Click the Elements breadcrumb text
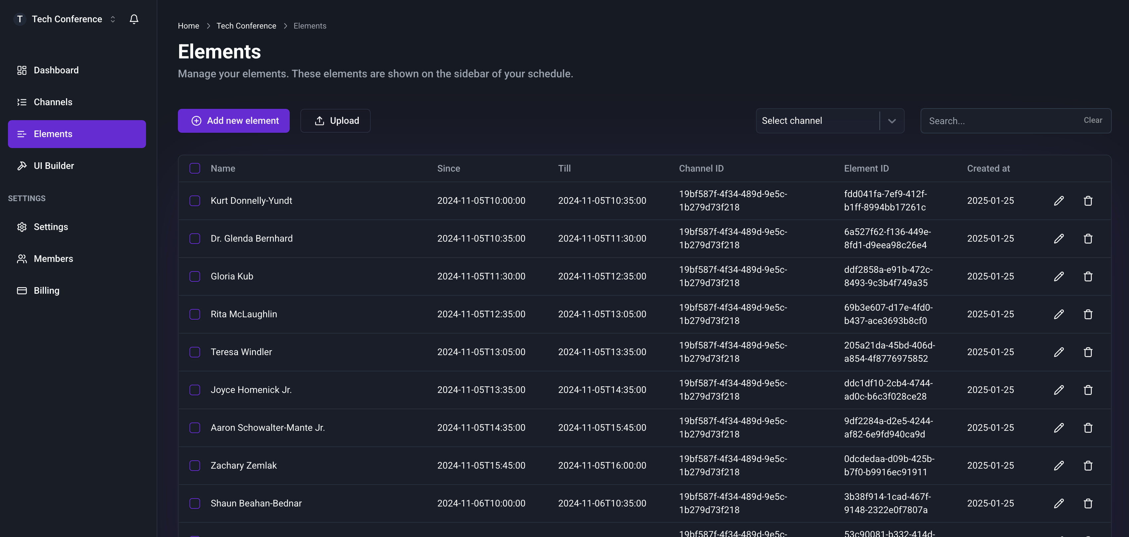Image resolution: width=1129 pixels, height=537 pixels. 310,26
